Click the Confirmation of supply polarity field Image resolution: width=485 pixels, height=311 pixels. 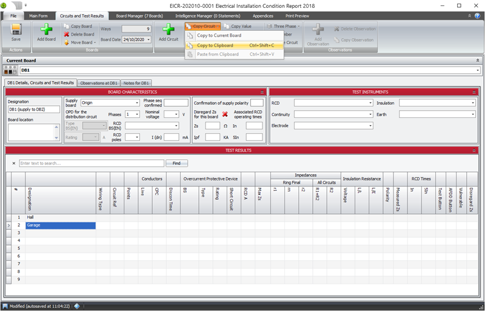point(256,103)
